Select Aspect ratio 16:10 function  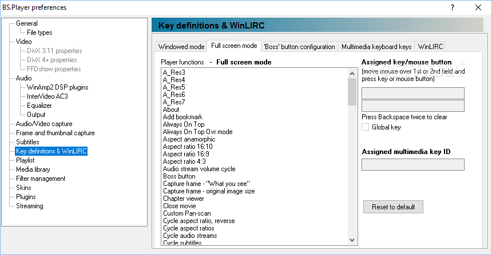pyautogui.click(x=188, y=147)
